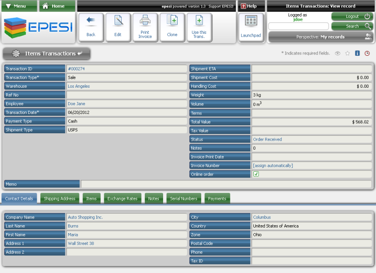Toggle the Online order checkbox
The image size is (376, 273).
point(256,174)
